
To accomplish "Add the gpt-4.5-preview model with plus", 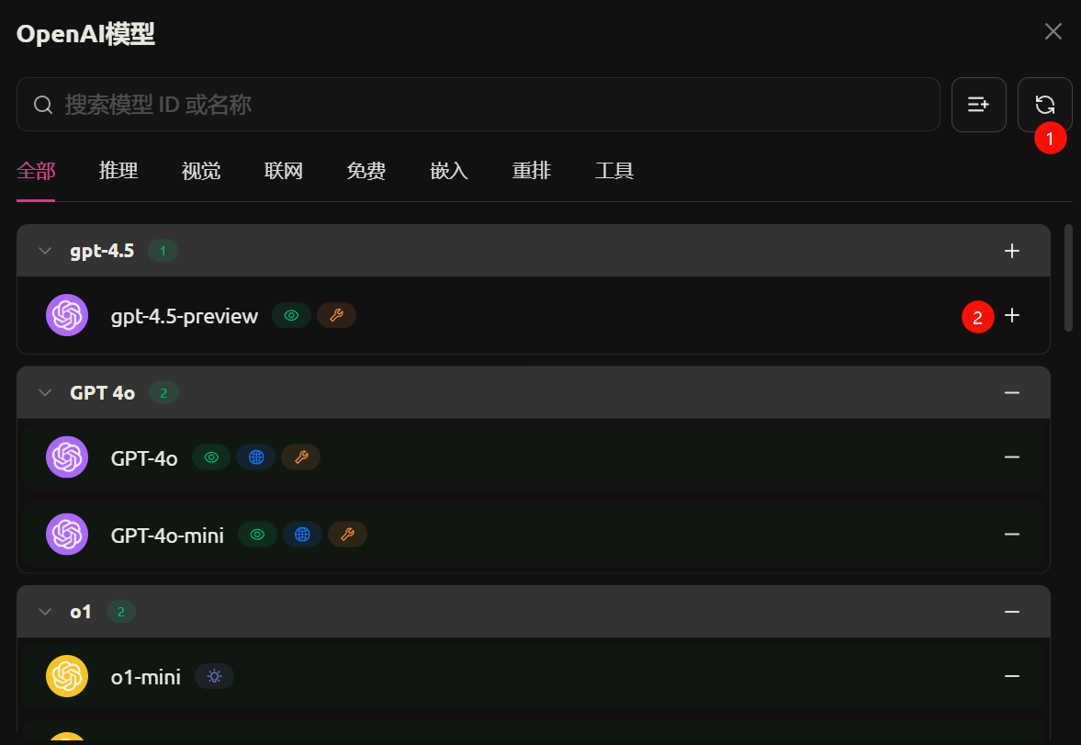I will click(1011, 315).
